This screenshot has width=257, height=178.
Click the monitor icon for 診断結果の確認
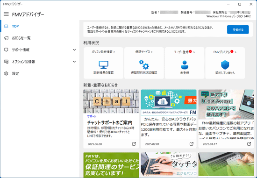103,65
